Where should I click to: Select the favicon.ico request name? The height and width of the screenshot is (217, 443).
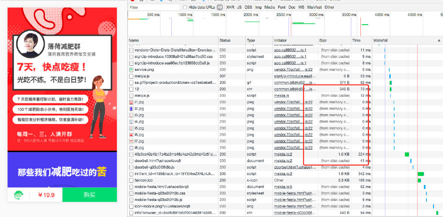point(143,180)
